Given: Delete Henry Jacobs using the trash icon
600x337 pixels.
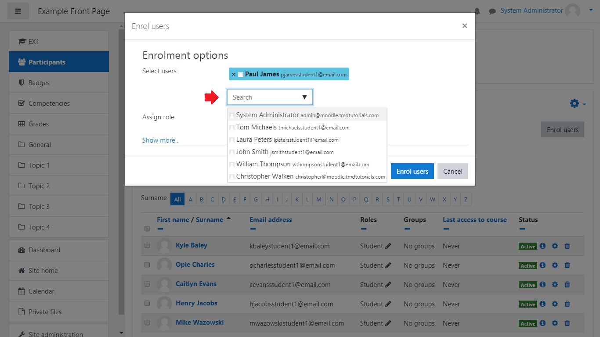Looking at the screenshot, I should [x=567, y=304].
